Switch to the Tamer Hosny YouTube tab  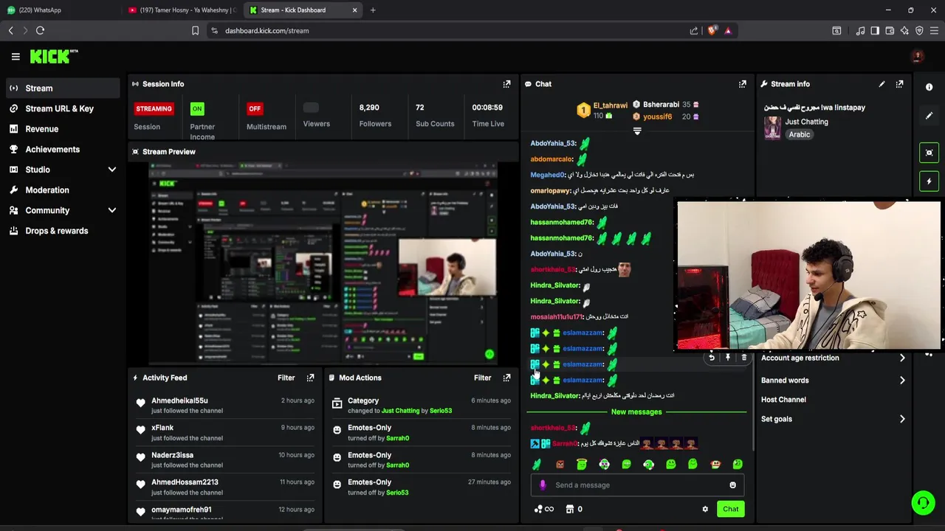182,10
